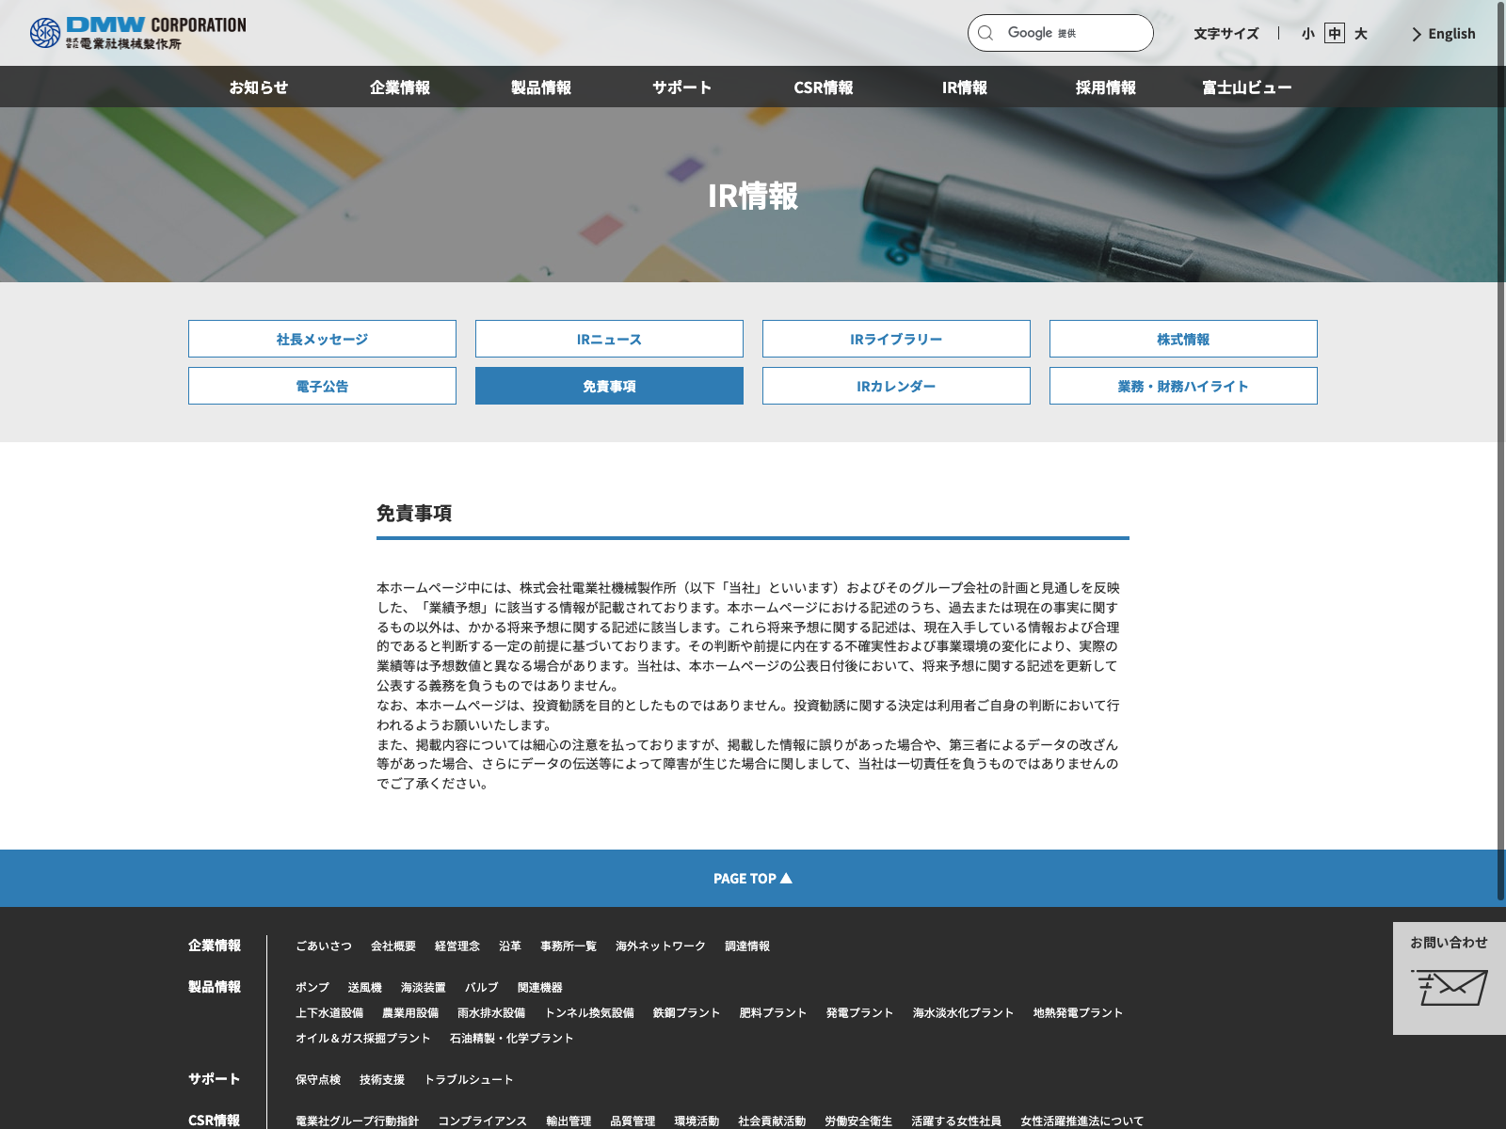Set text size to medium (中)
The width and height of the screenshot is (1506, 1129).
[1334, 34]
